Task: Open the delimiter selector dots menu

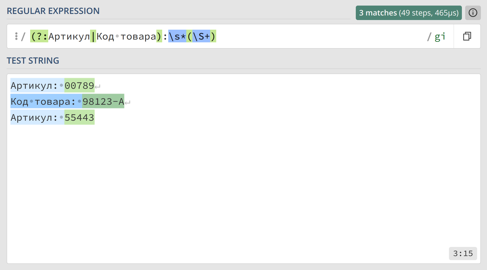Action: coord(16,36)
